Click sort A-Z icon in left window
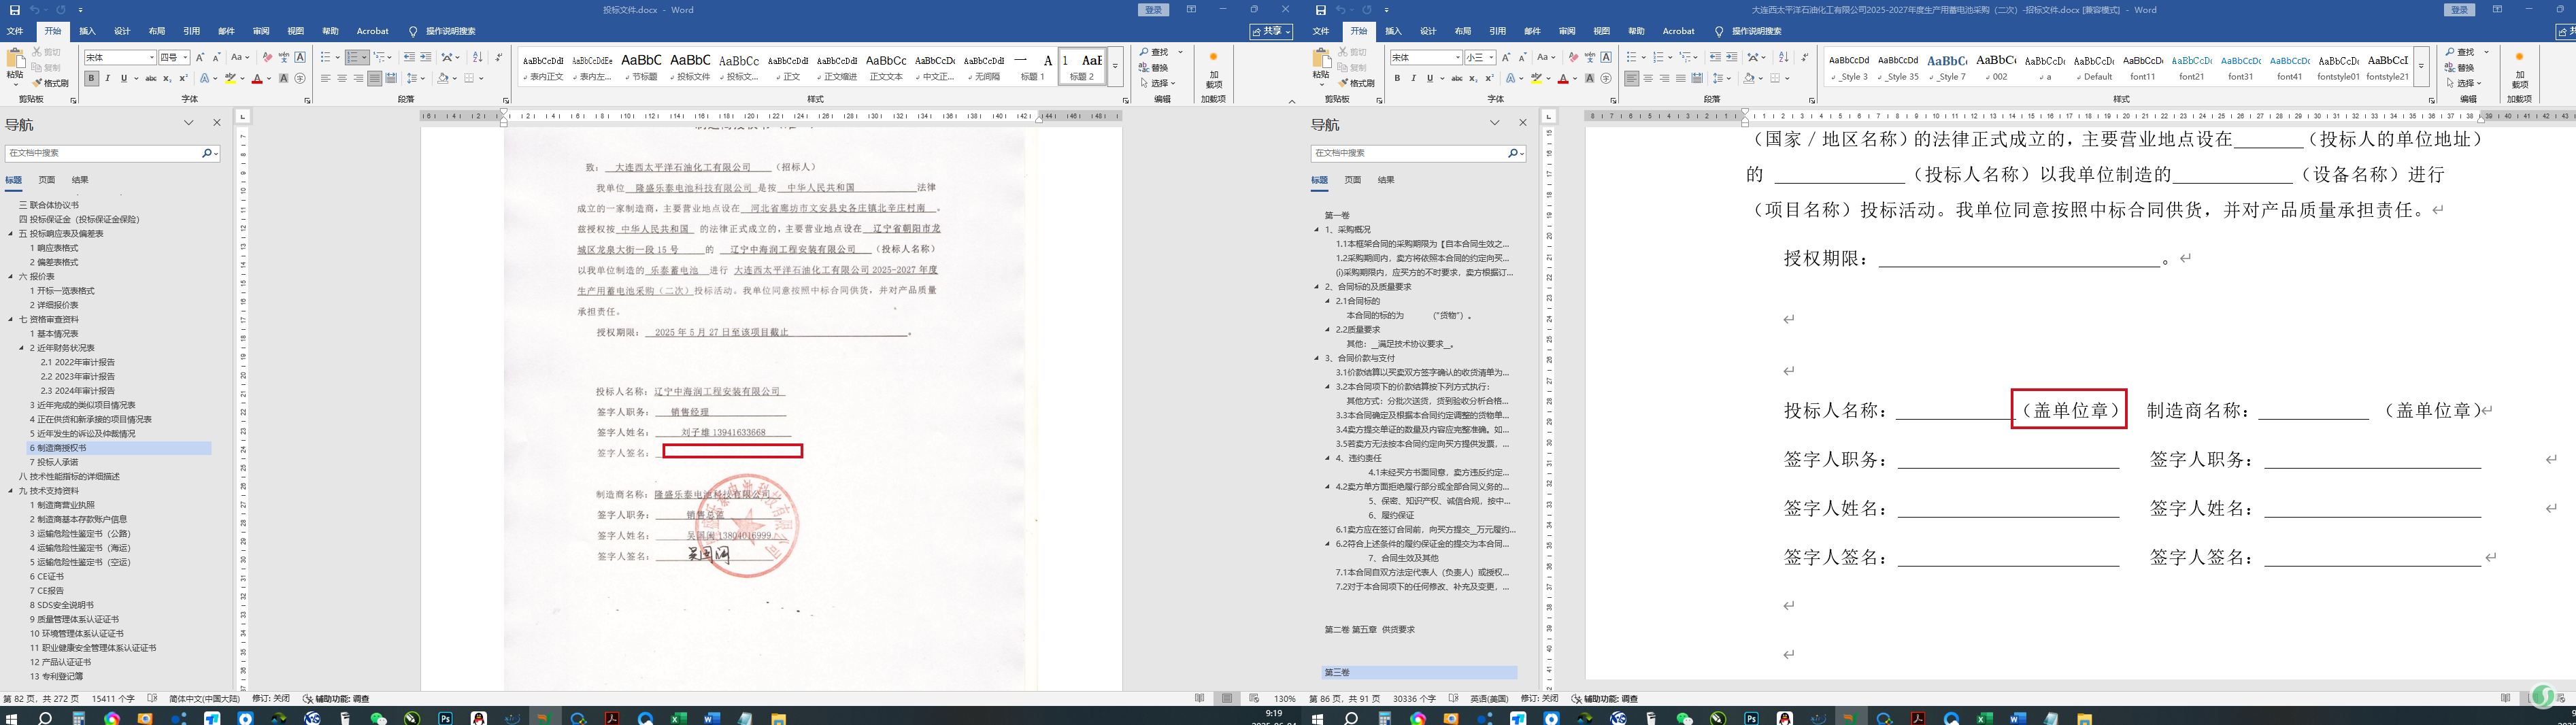The image size is (2576, 725). tap(477, 57)
